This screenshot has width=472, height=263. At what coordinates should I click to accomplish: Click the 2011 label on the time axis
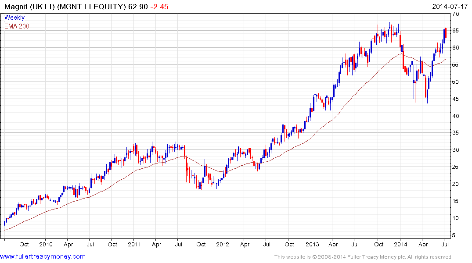click(134, 244)
